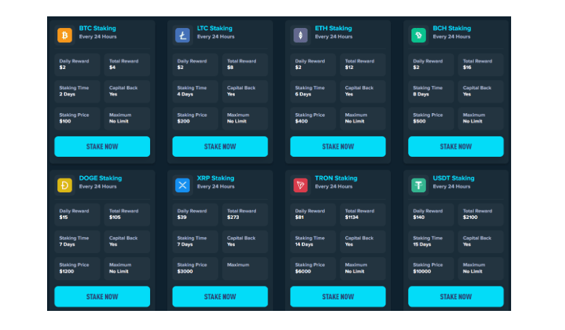
Task: Click the red TRON icon
Action: point(300,185)
